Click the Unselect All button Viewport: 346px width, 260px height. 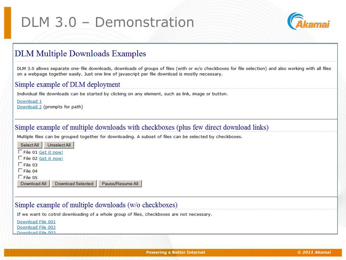click(x=59, y=145)
